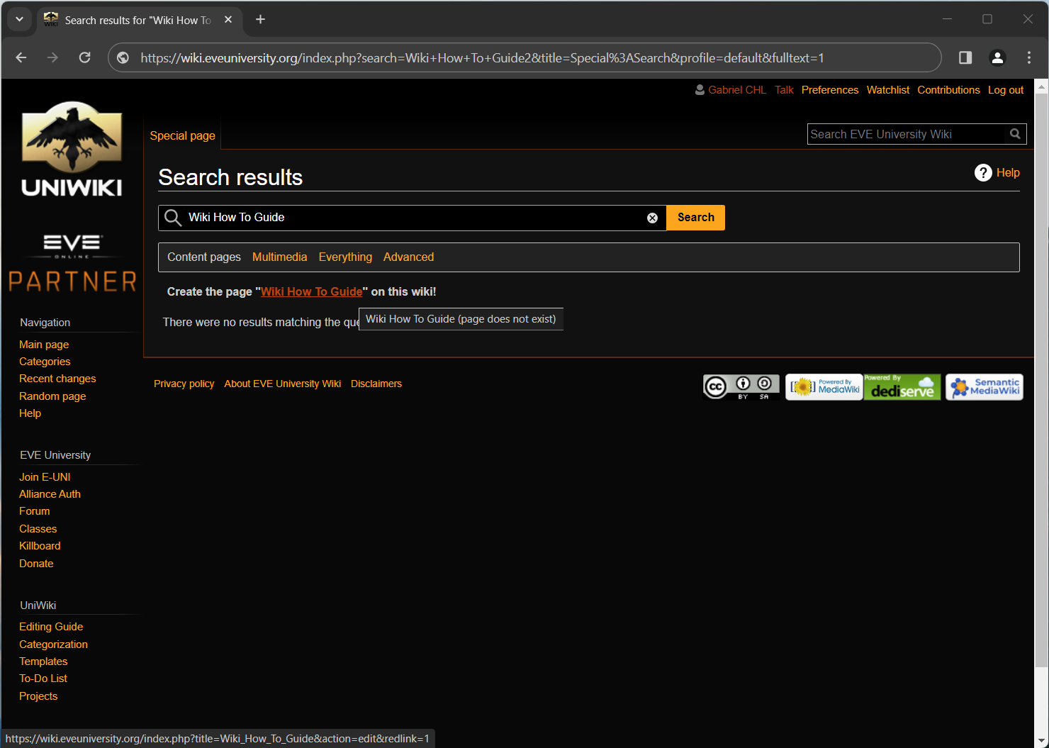This screenshot has height=748, width=1049.
Task: Open Editing Guide in the sidebar
Action: click(x=51, y=627)
